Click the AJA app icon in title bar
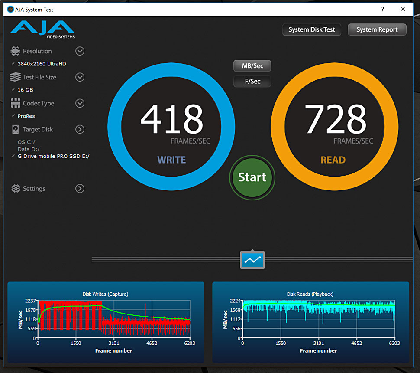The height and width of the screenshot is (373, 420). pyautogui.click(x=10, y=10)
